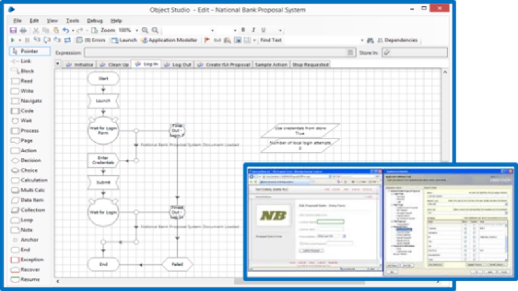
Task: Open the font size dropdown
Action: [x=235, y=30]
